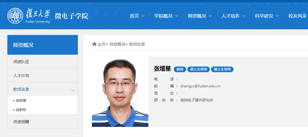Open 学院概况 navigation menu
308x137 pixels.
(x=163, y=16)
